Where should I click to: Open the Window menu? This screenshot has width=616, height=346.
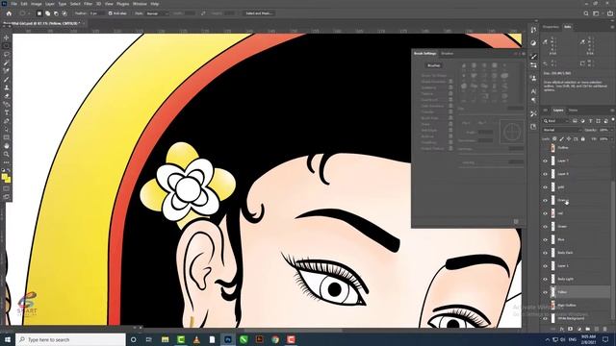[x=140, y=4]
